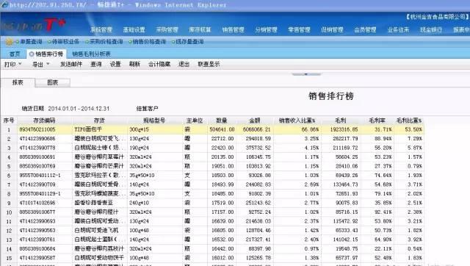Click the sun icon in shortcut bar

pos(10,41)
